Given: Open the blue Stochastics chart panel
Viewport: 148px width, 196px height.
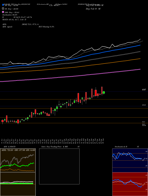Looking at the screenshot, I should pyautogui.click(x=130, y=160).
